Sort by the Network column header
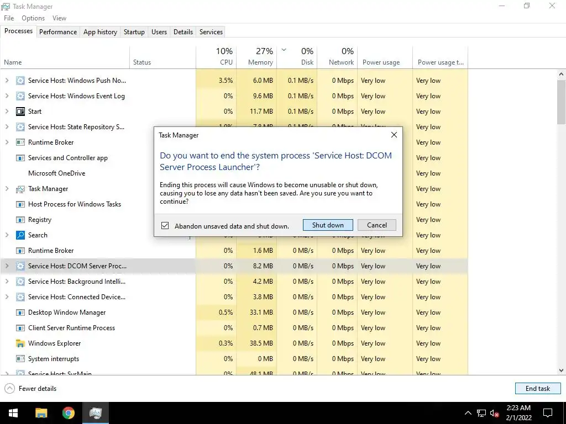This screenshot has width=566, height=424. click(x=337, y=57)
